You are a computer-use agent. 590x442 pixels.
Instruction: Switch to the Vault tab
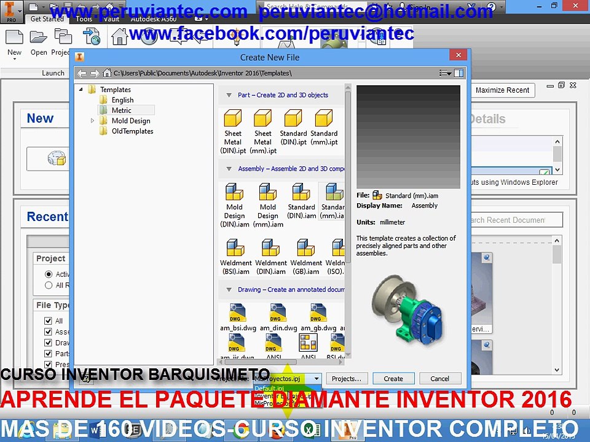[x=111, y=19]
